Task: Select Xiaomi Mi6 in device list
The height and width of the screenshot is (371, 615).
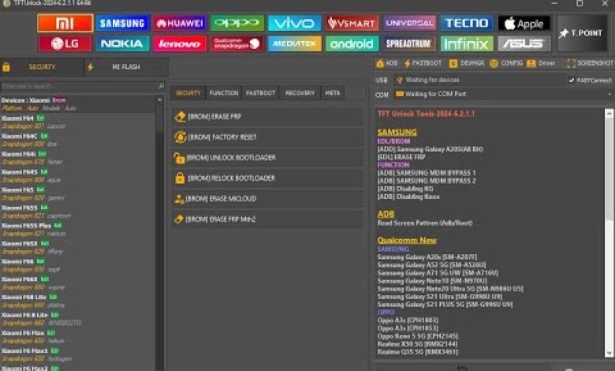Action: [77, 265]
